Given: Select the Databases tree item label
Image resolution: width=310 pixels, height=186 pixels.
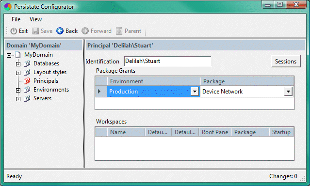Looking at the screenshot, I should (x=46, y=63).
